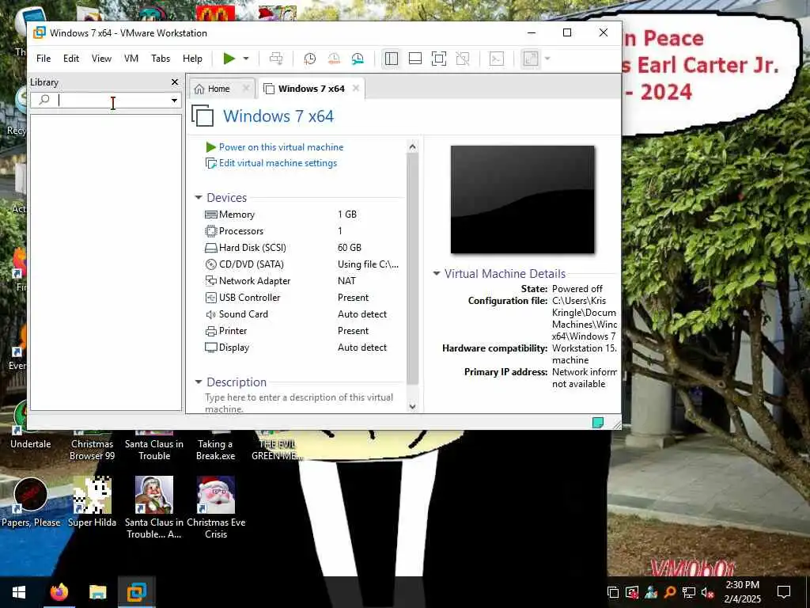
Task: Click the muted volume tray icon
Action: 707,592
